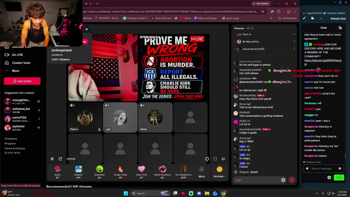Open Go LIVE in the sidebar

[x=17, y=55]
